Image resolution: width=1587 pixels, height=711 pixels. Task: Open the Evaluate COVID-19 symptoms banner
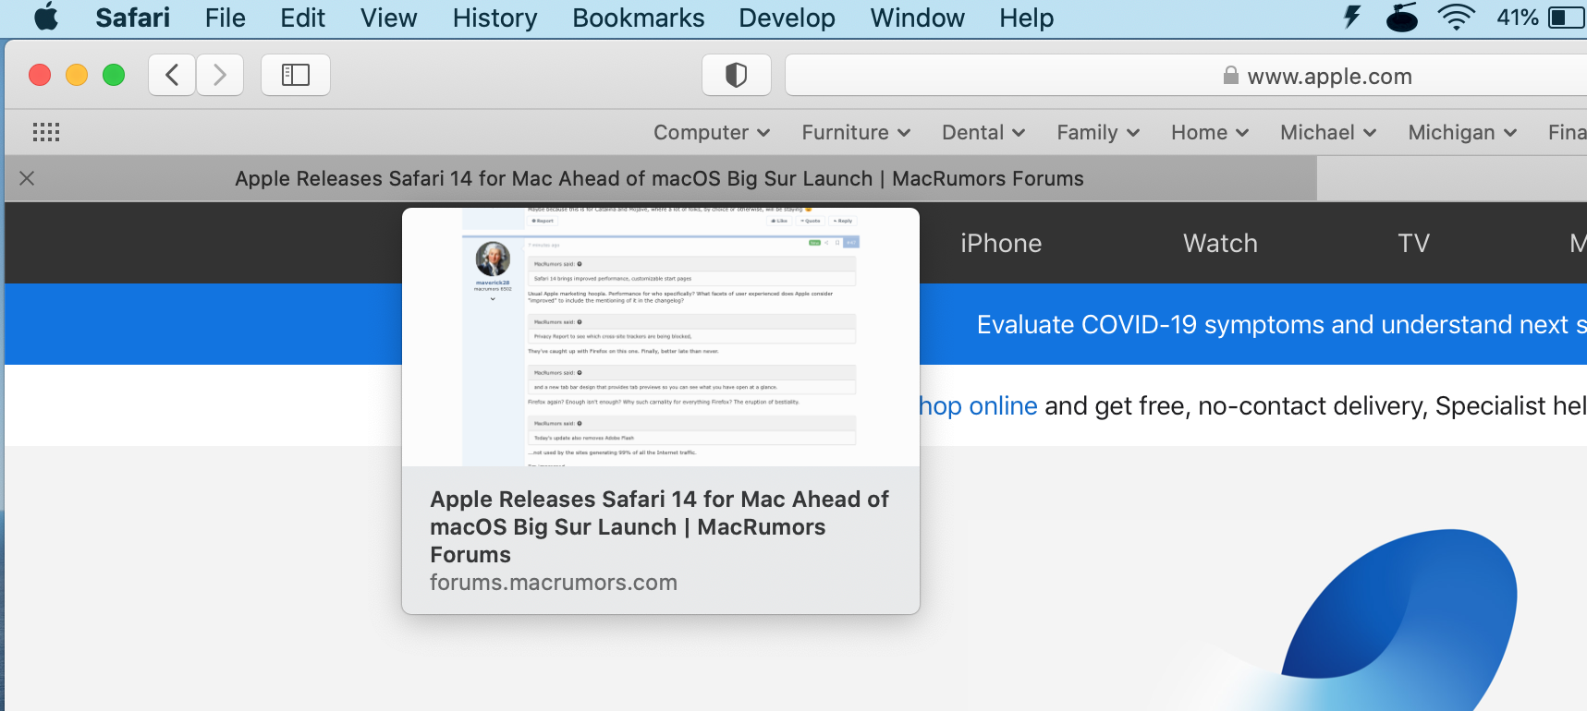(1281, 324)
